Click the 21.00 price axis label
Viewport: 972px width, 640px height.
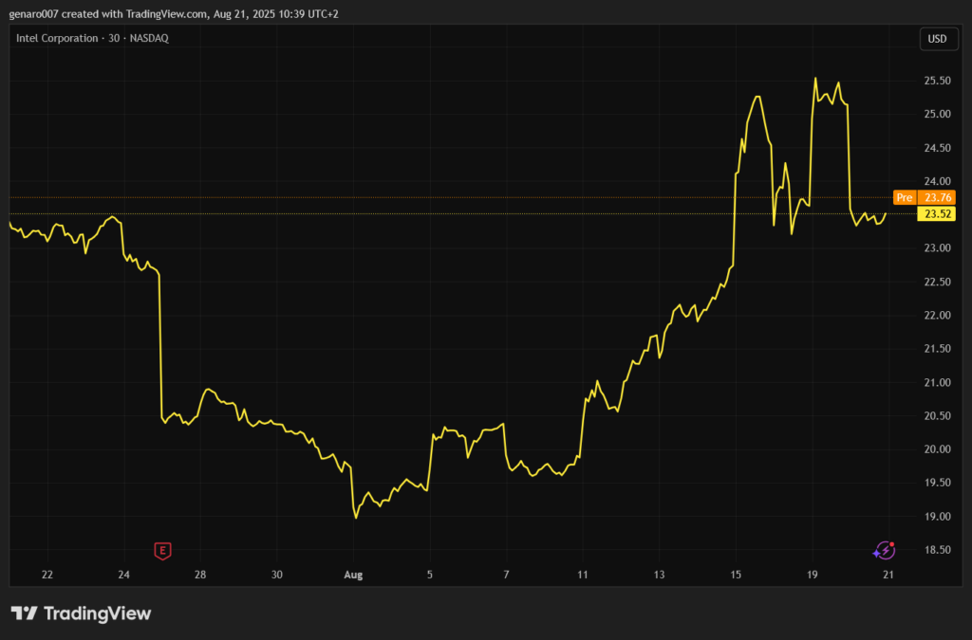tap(938, 383)
